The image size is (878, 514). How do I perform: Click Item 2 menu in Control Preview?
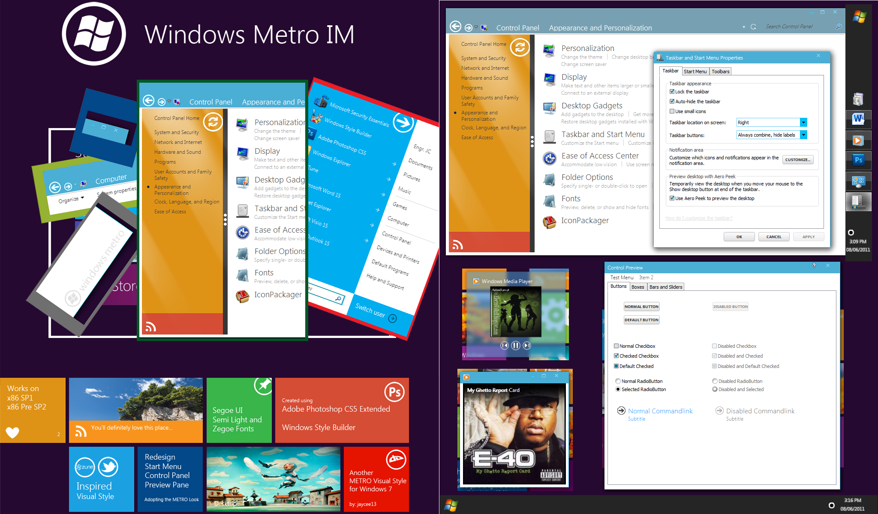pos(646,278)
